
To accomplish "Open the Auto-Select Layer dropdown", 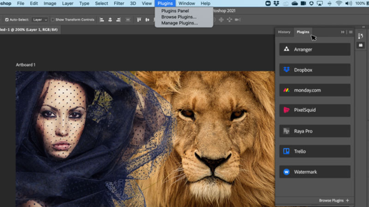I will click(x=40, y=20).
